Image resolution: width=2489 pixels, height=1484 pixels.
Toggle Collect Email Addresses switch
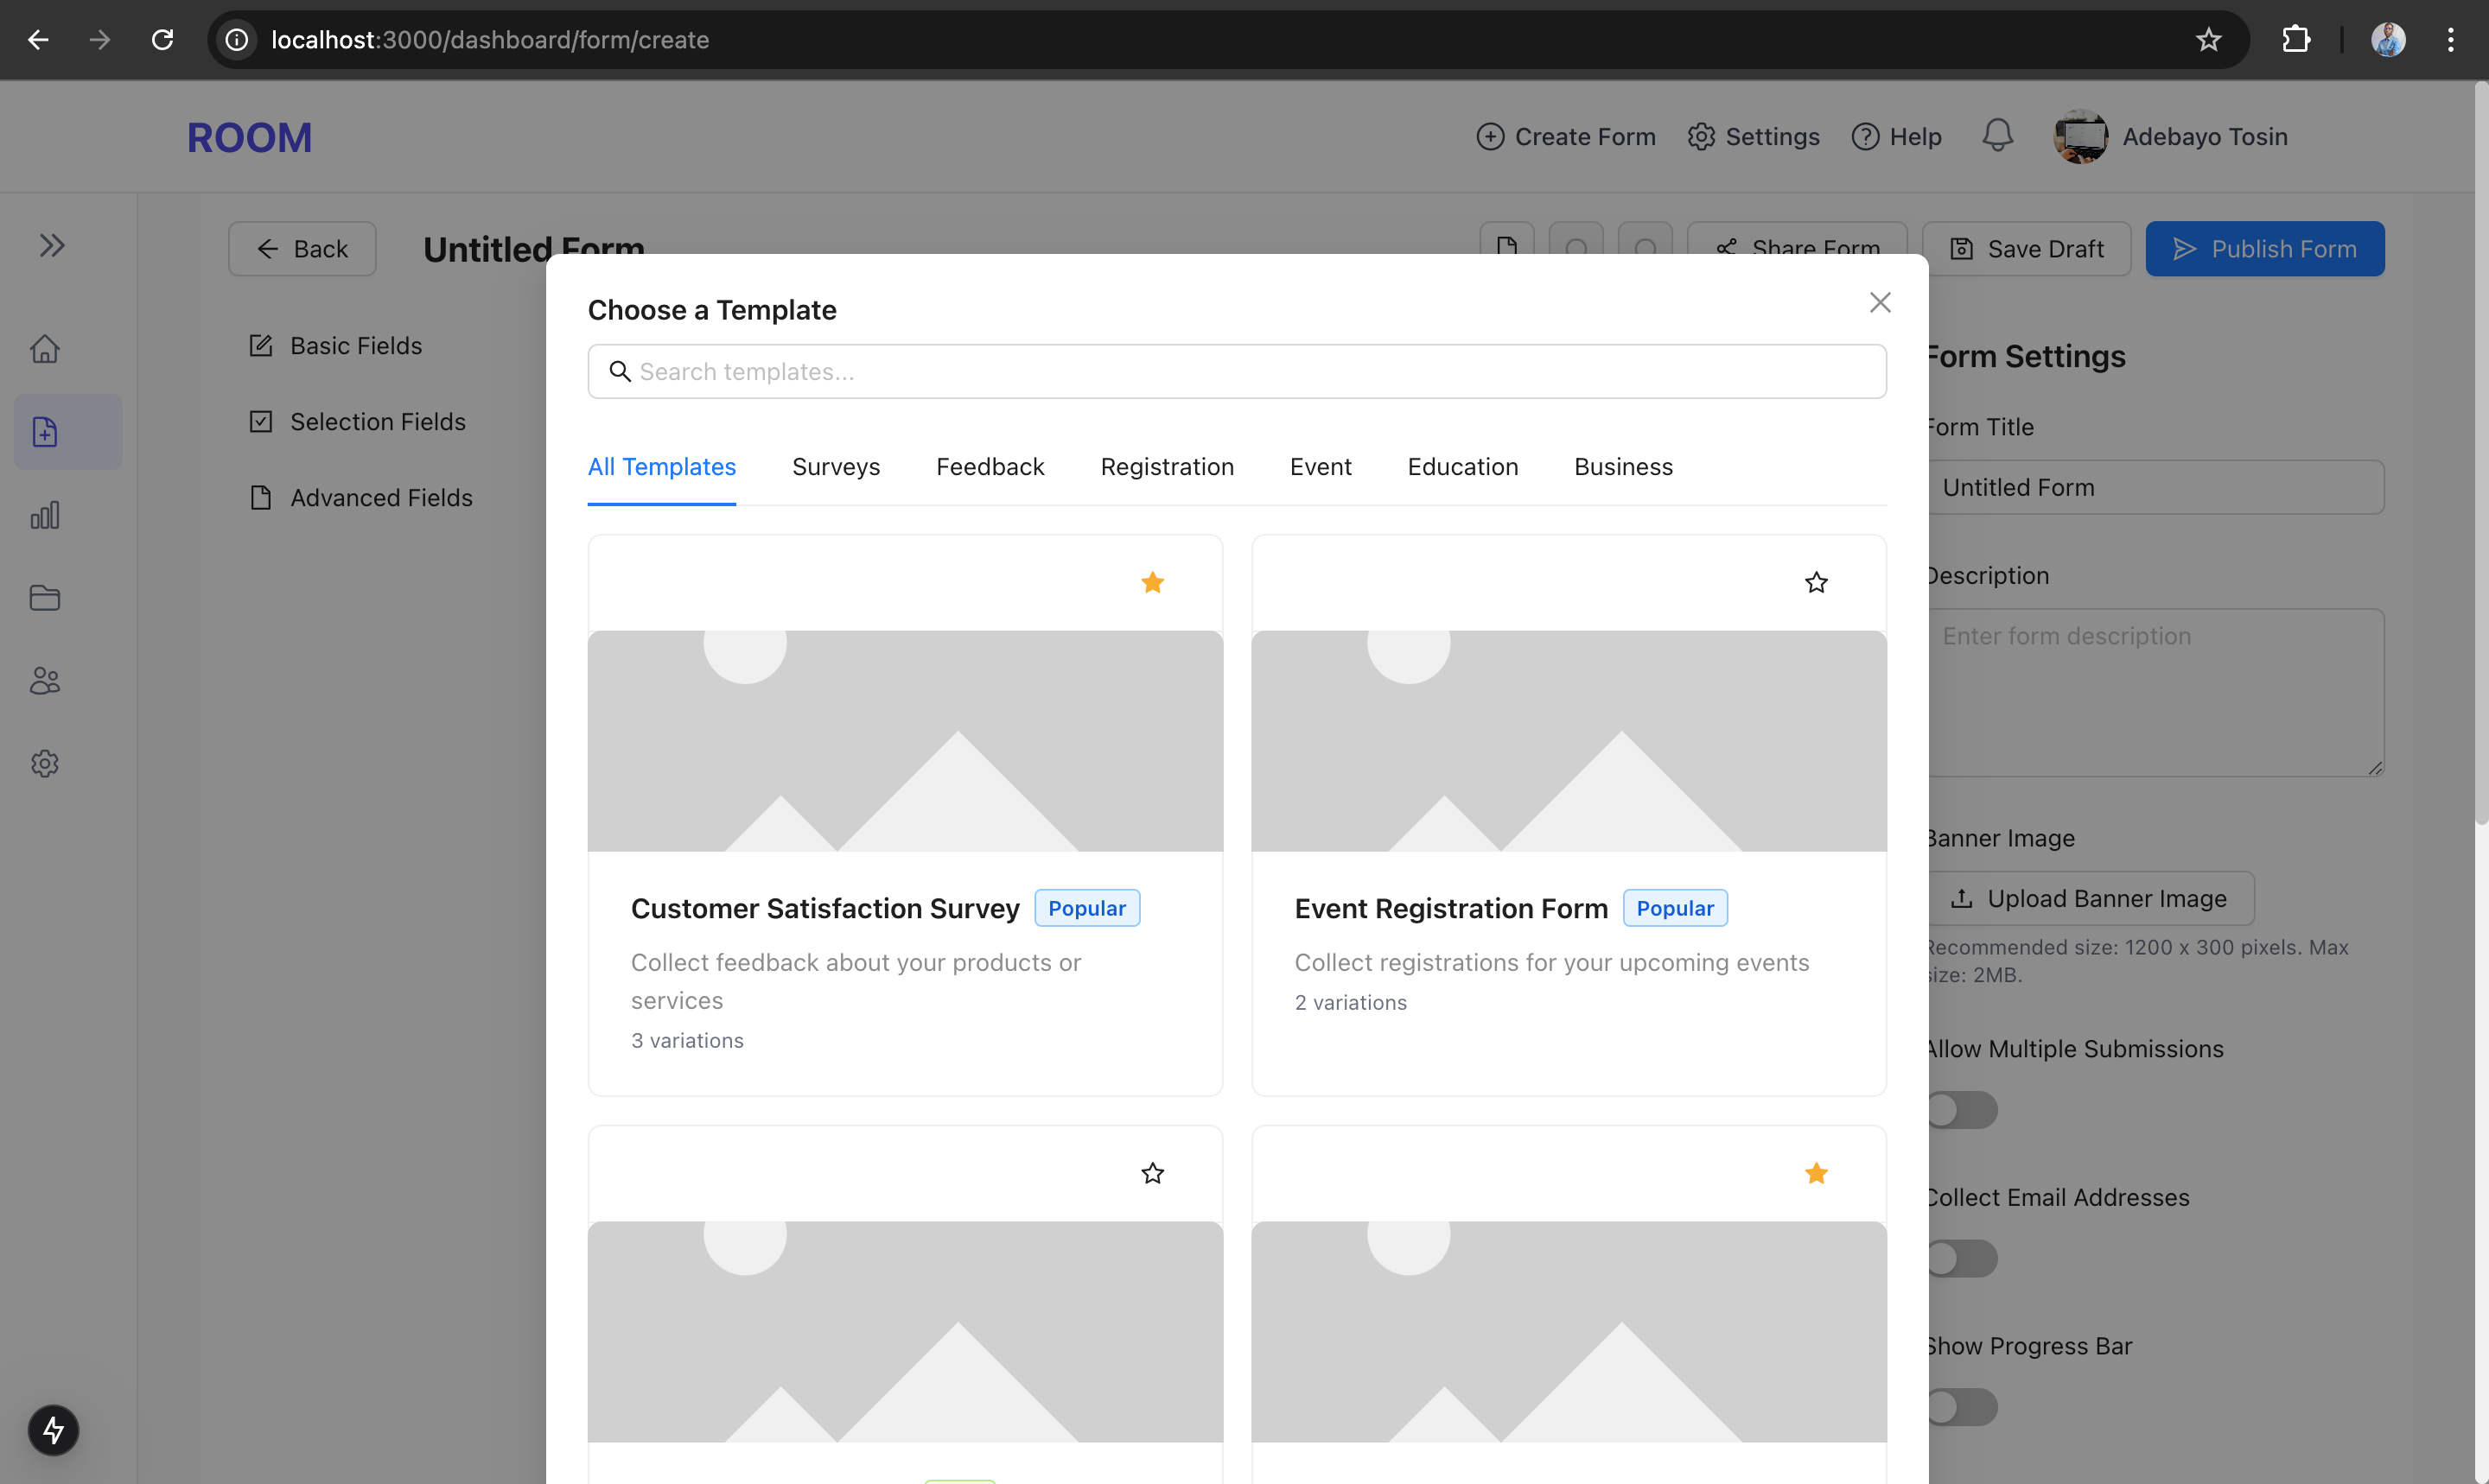pos(1962,1259)
